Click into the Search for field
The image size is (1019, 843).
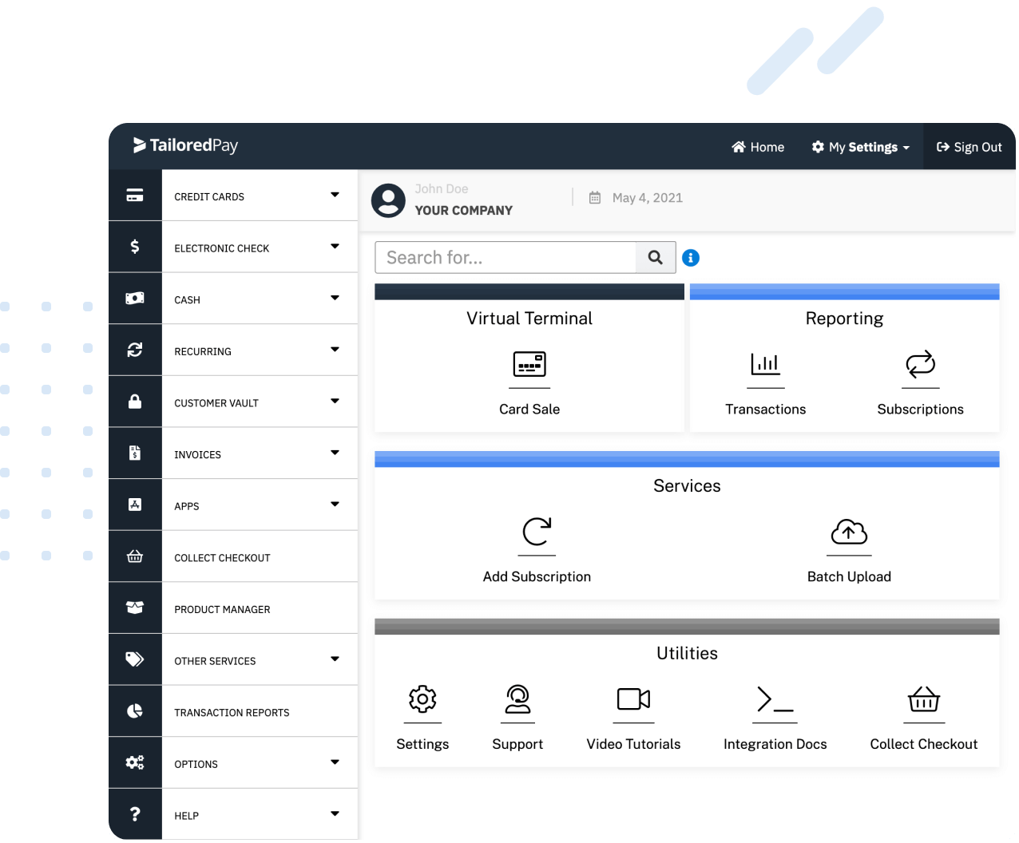click(x=506, y=258)
